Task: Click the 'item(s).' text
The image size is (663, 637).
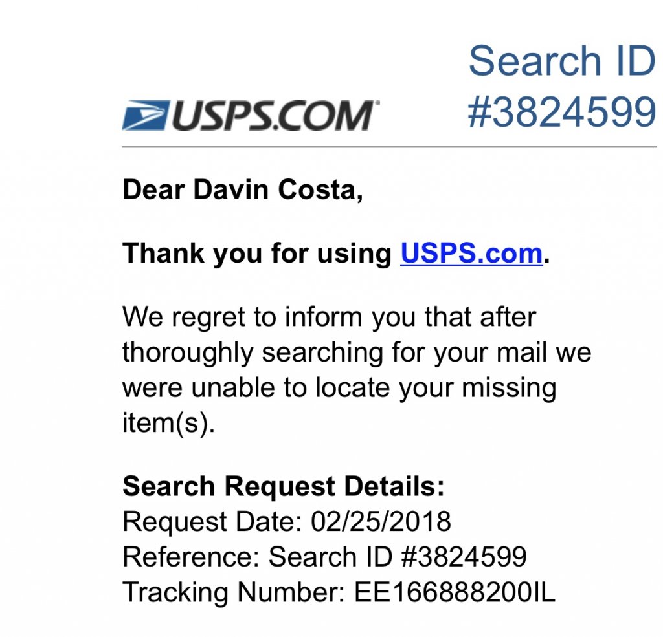Action: (168, 424)
